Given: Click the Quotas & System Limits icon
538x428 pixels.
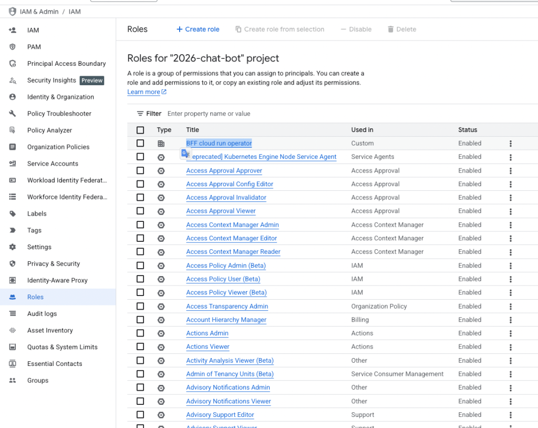Looking at the screenshot, I should pos(13,347).
